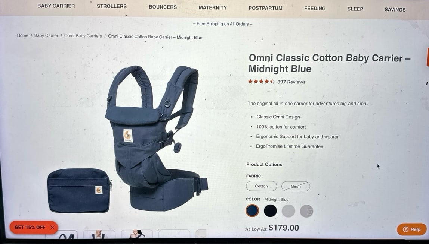Image resolution: width=429 pixels, height=244 pixels.
Task: Close the GET 15% OFF popup
Action: tap(52, 227)
